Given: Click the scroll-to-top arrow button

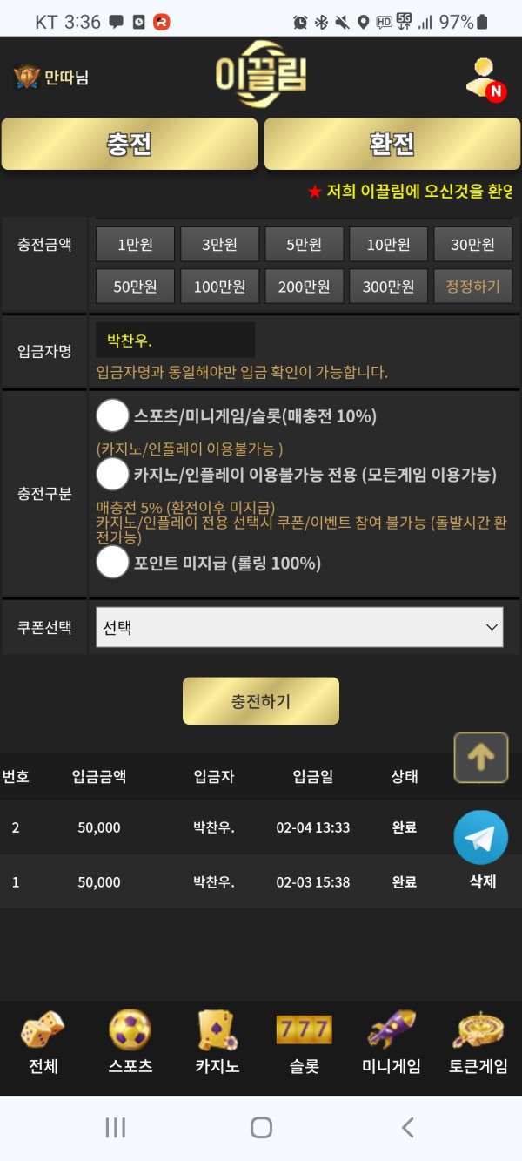Looking at the screenshot, I should point(481,758).
